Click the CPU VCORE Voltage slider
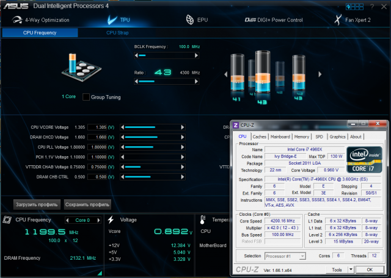Viewport: 391px width, 278px height. 152,127
